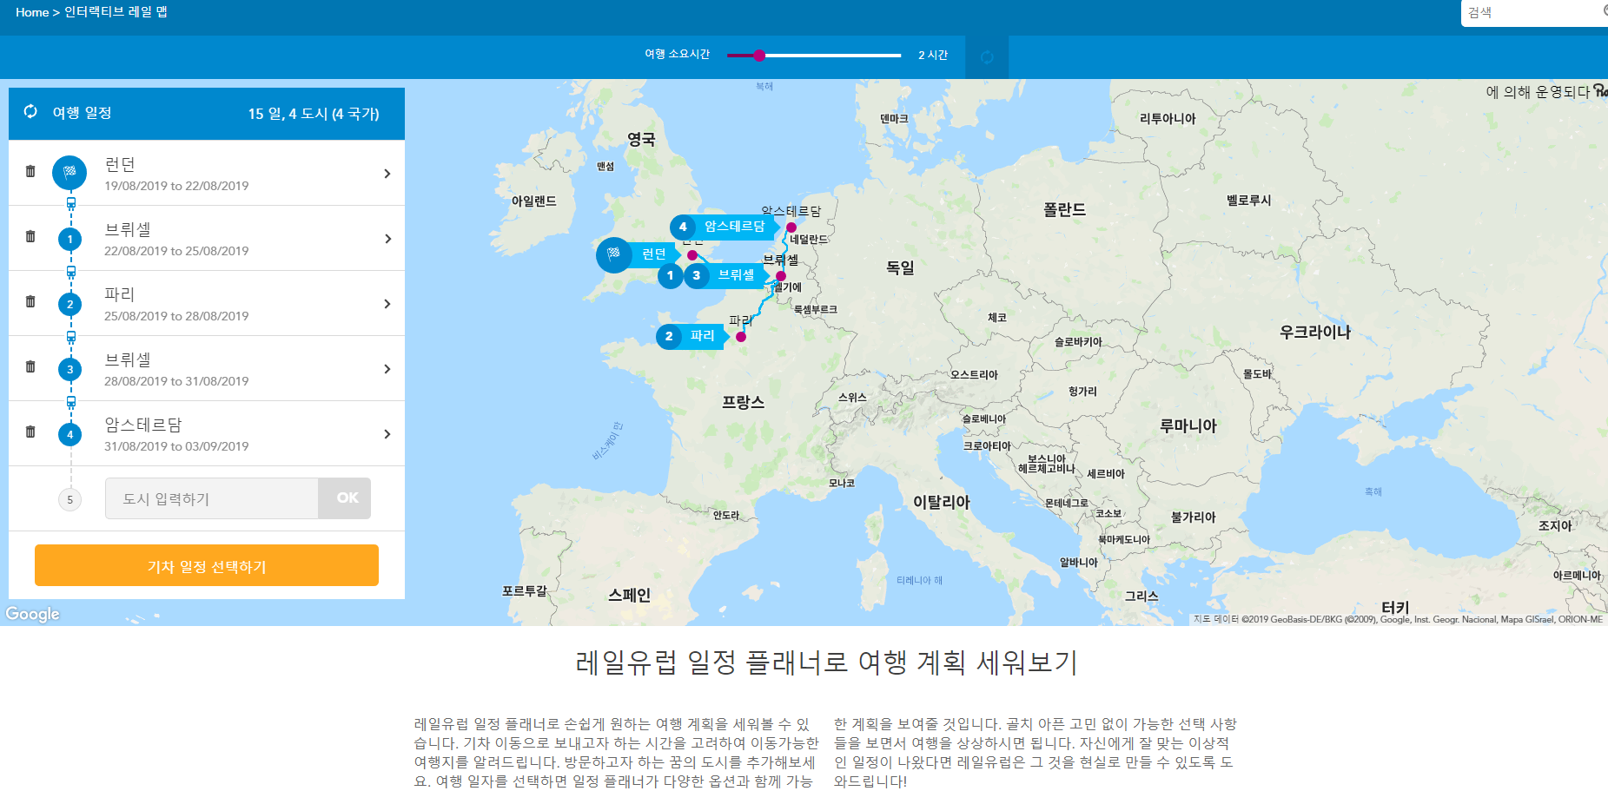Image resolution: width=1608 pixels, height=791 pixels.
Task: Delete the first 브뤼셀 stop (22/08/2019) with trash icon
Action: point(30,237)
